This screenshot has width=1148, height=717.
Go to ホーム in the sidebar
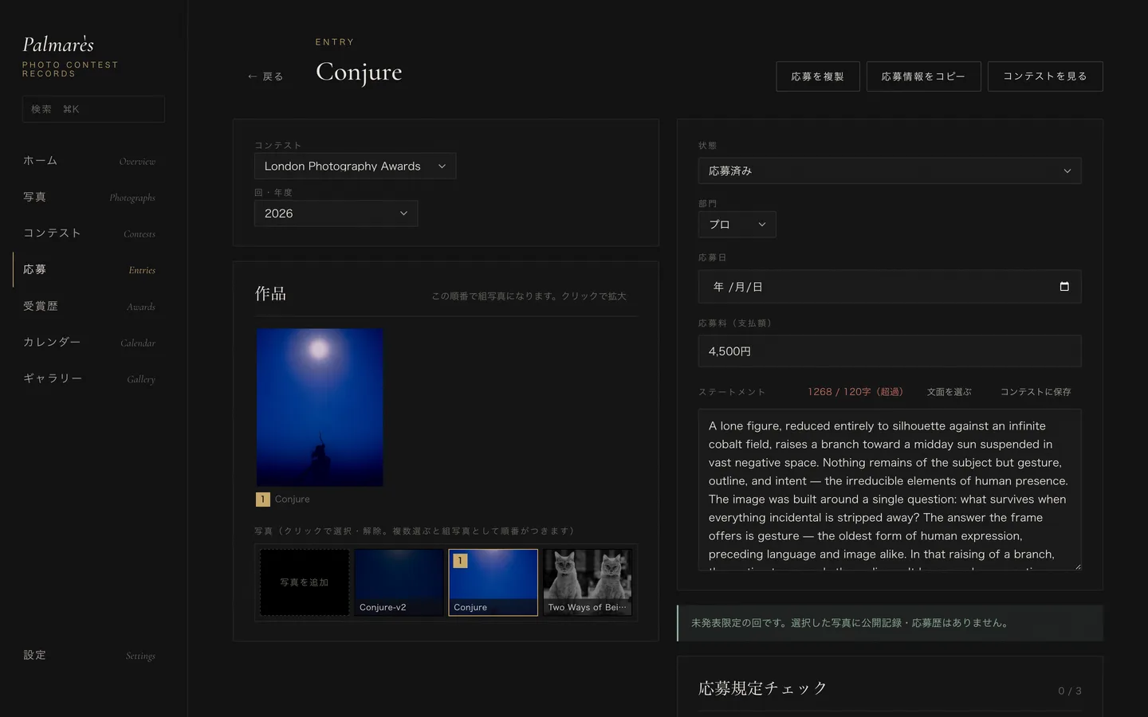(x=89, y=161)
